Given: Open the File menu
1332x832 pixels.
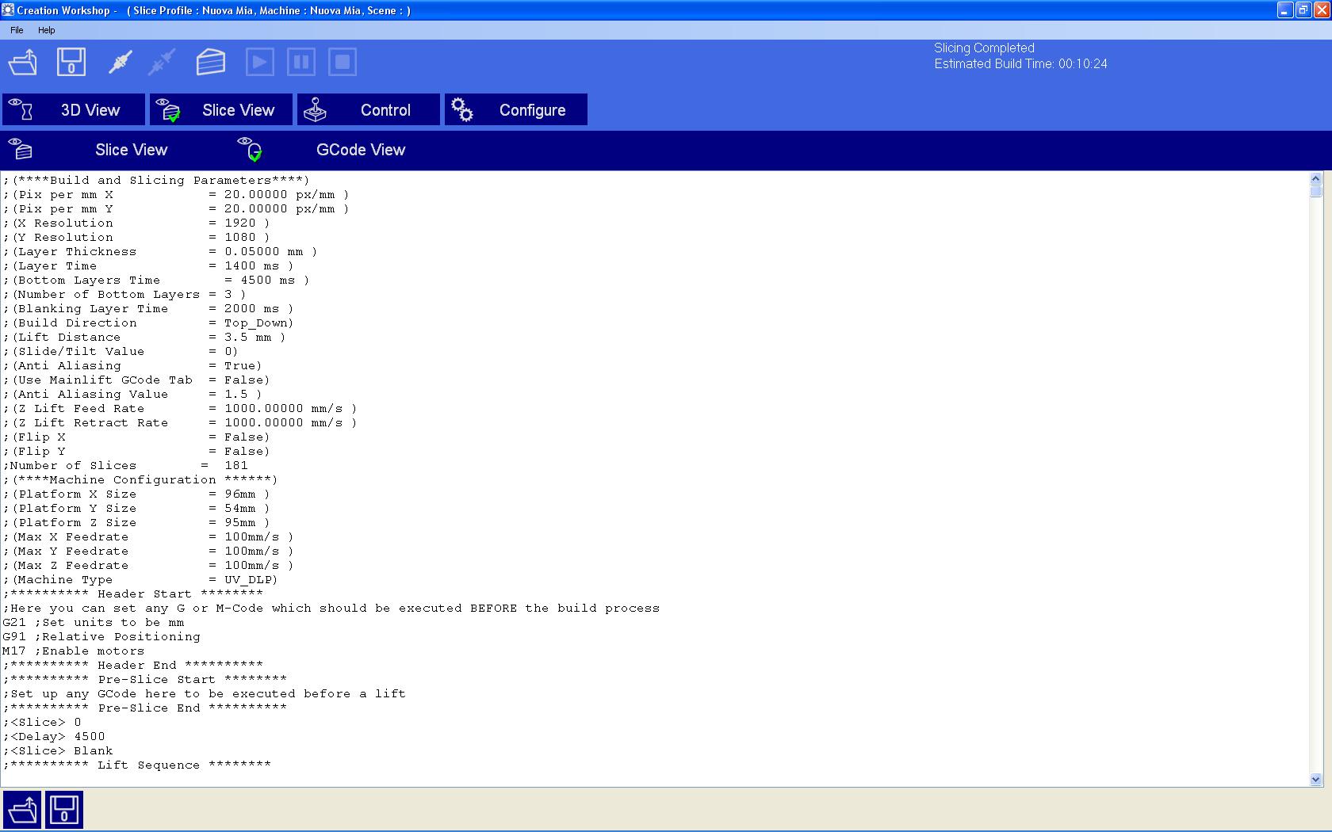Looking at the screenshot, I should (17, 30).
